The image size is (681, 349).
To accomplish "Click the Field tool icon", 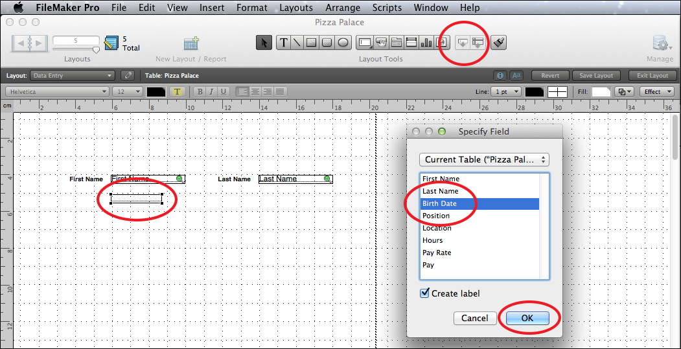I will click(x=463, y=43).
